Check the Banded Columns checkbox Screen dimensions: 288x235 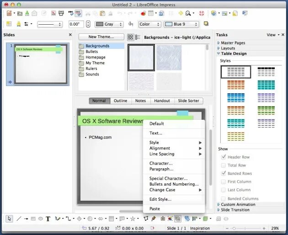pyautogui.click(x=224, y=198)
